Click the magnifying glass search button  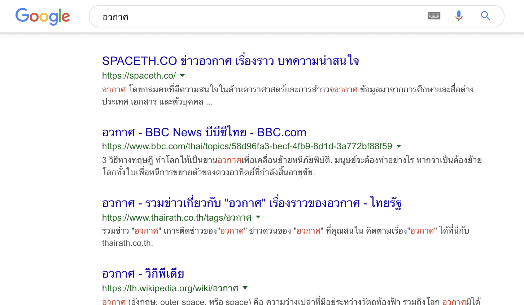(x=485, y=16)
